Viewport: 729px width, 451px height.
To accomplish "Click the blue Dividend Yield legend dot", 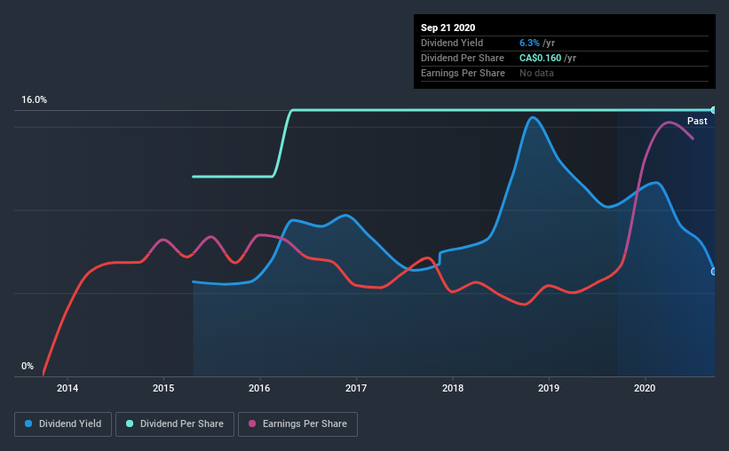I will [28, 423].
